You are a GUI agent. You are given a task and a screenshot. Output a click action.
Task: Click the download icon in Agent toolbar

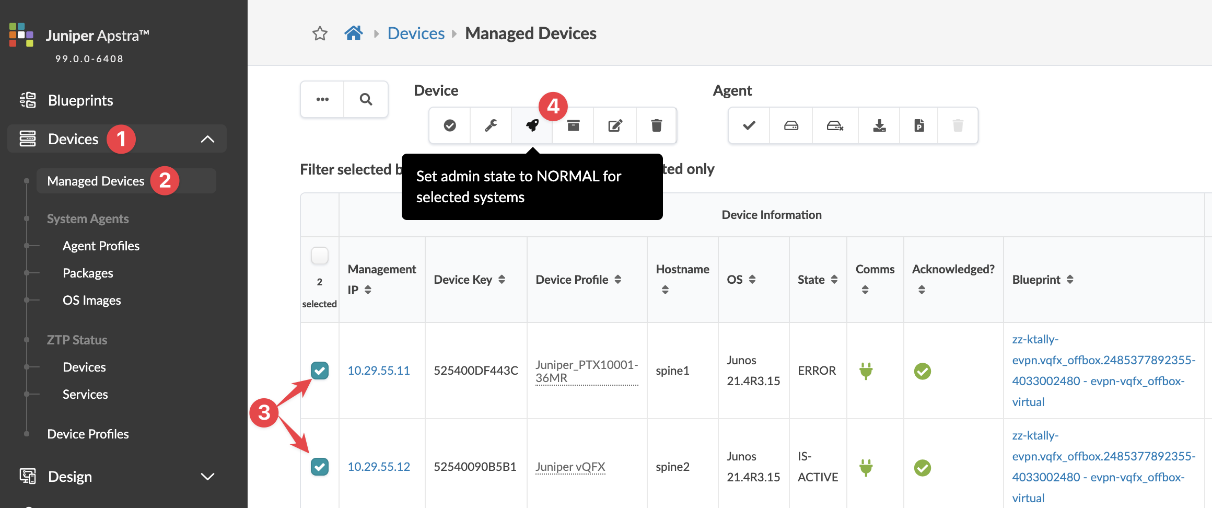point(879,125)
